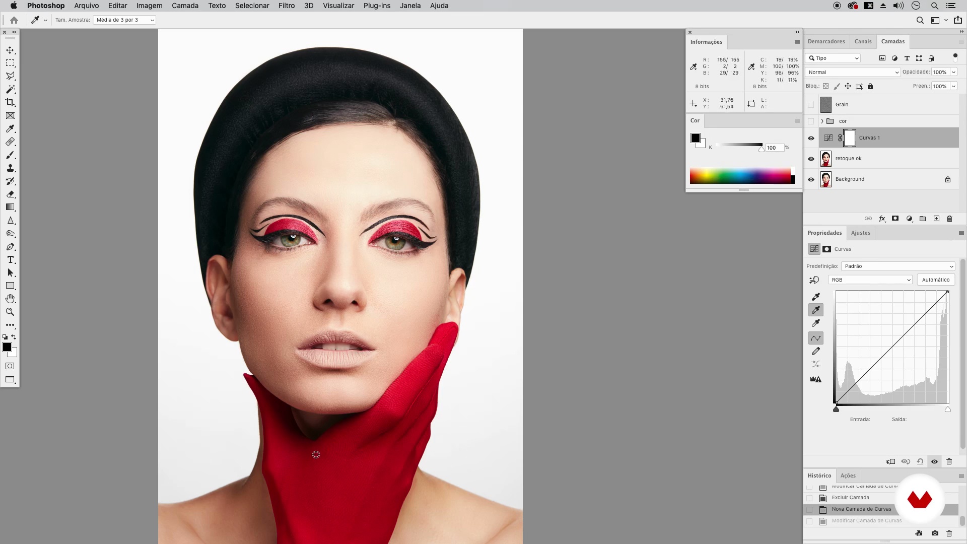Select the Gradient tool

click(x=10, y=207)
